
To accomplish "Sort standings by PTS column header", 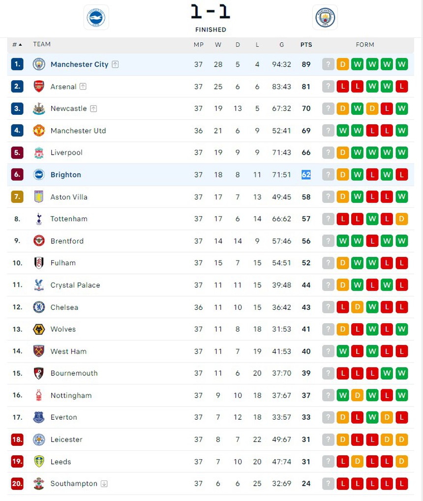I will pyautogui.click(x=306, y=45).
